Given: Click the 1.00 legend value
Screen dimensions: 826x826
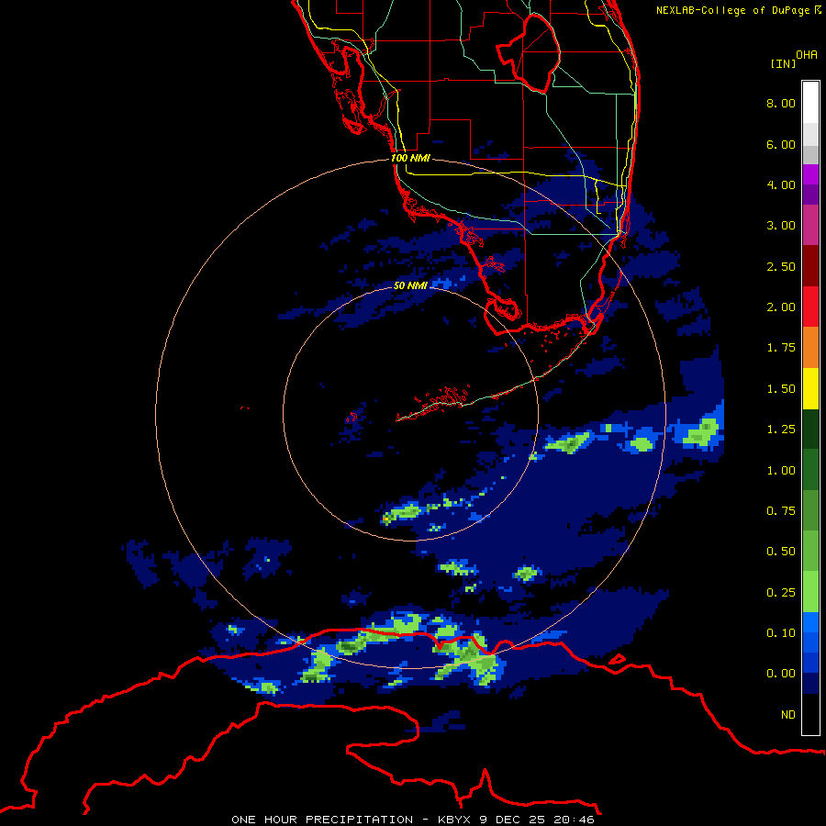Looking at the screenshot, I should pos(781,471).
